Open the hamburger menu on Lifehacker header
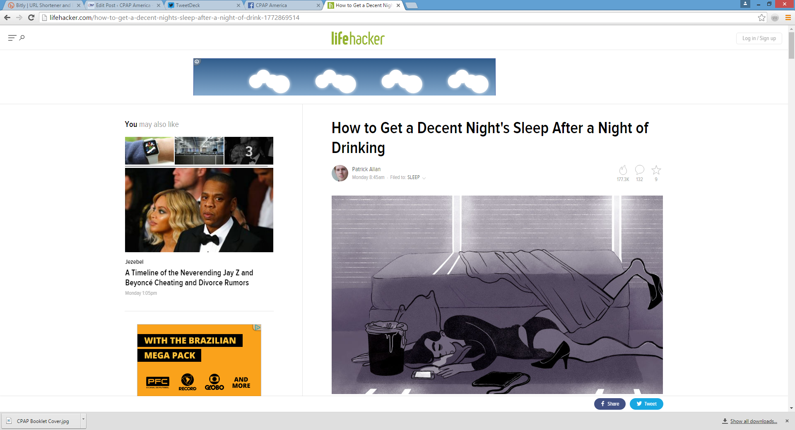 (x=12, y=38)
